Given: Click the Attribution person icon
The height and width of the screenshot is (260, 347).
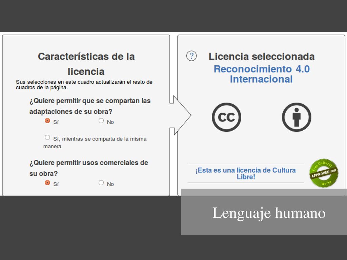Looking at the screenshot, I should (297, 117).
